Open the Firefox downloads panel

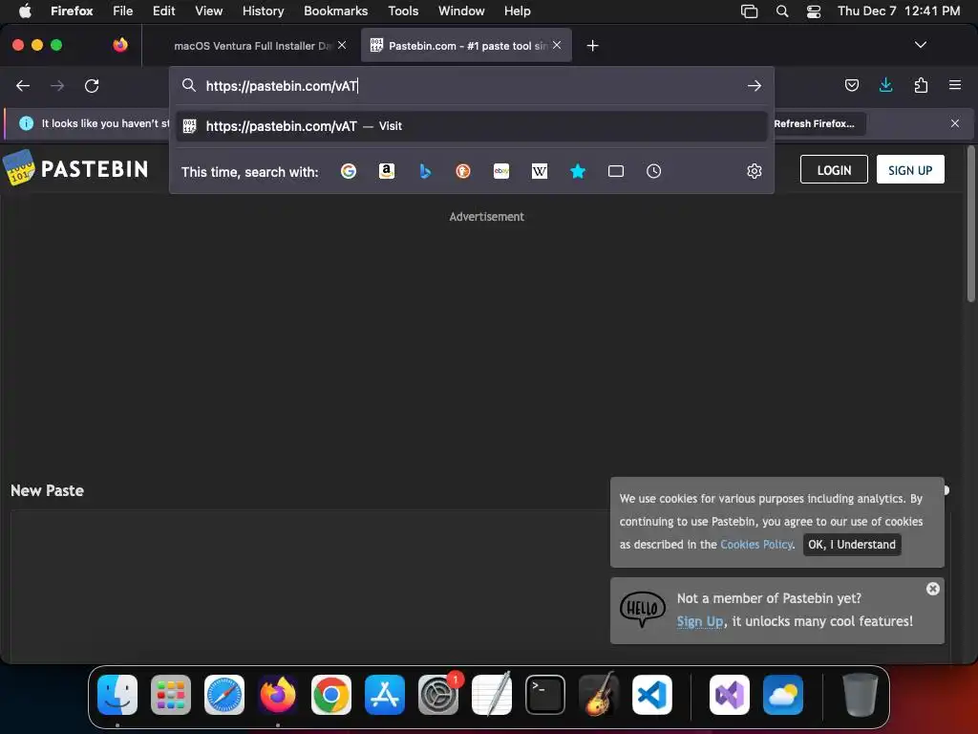(x=885, y=85)
